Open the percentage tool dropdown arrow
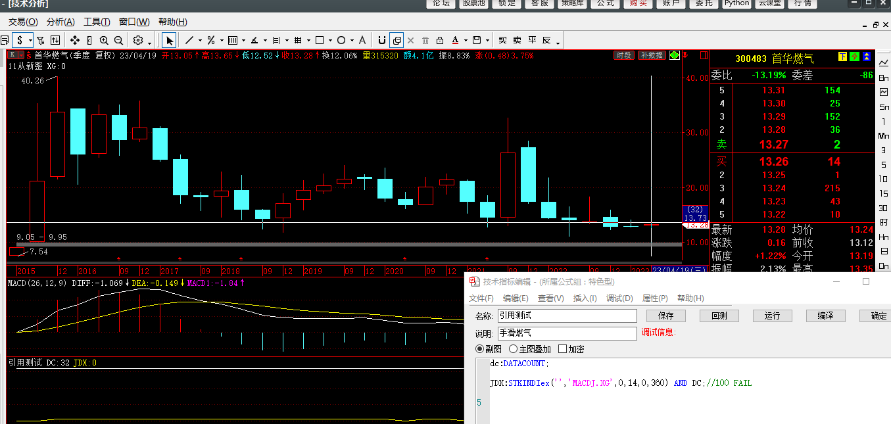The width and height of the screenshot is (891, 424). [x=221, y=40]
